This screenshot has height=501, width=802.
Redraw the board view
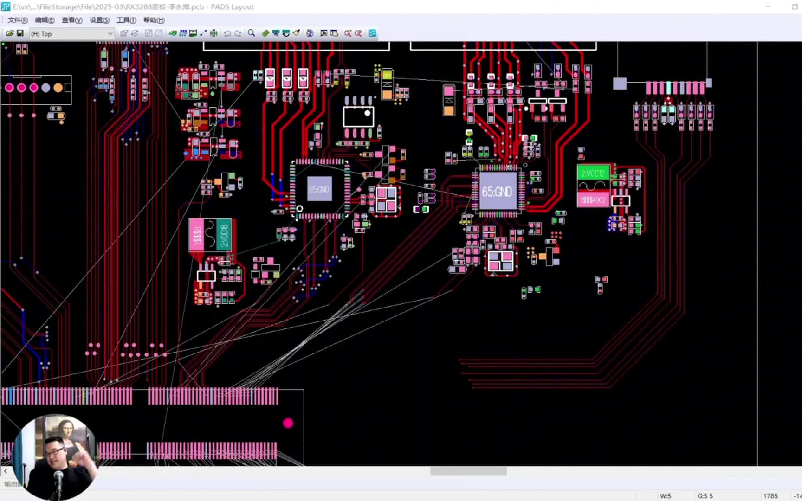coord(135,33)
